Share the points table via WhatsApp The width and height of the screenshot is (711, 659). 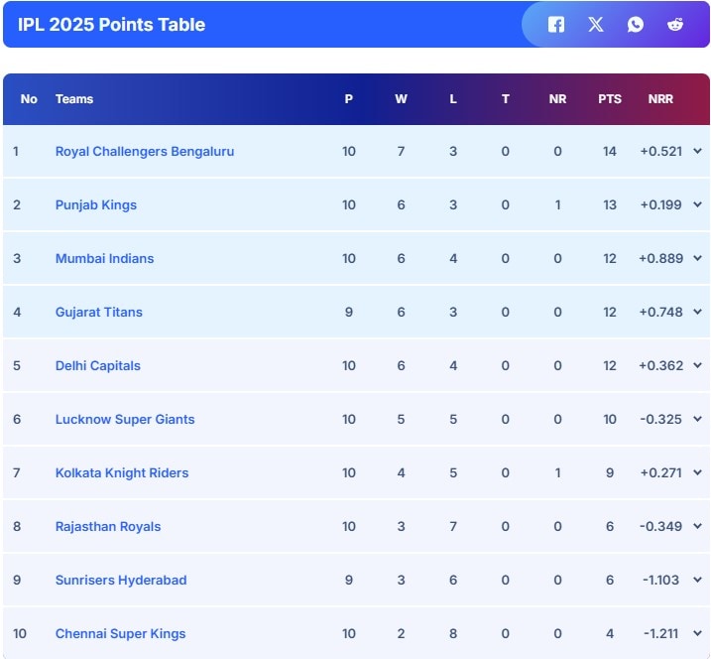point(636,25)
